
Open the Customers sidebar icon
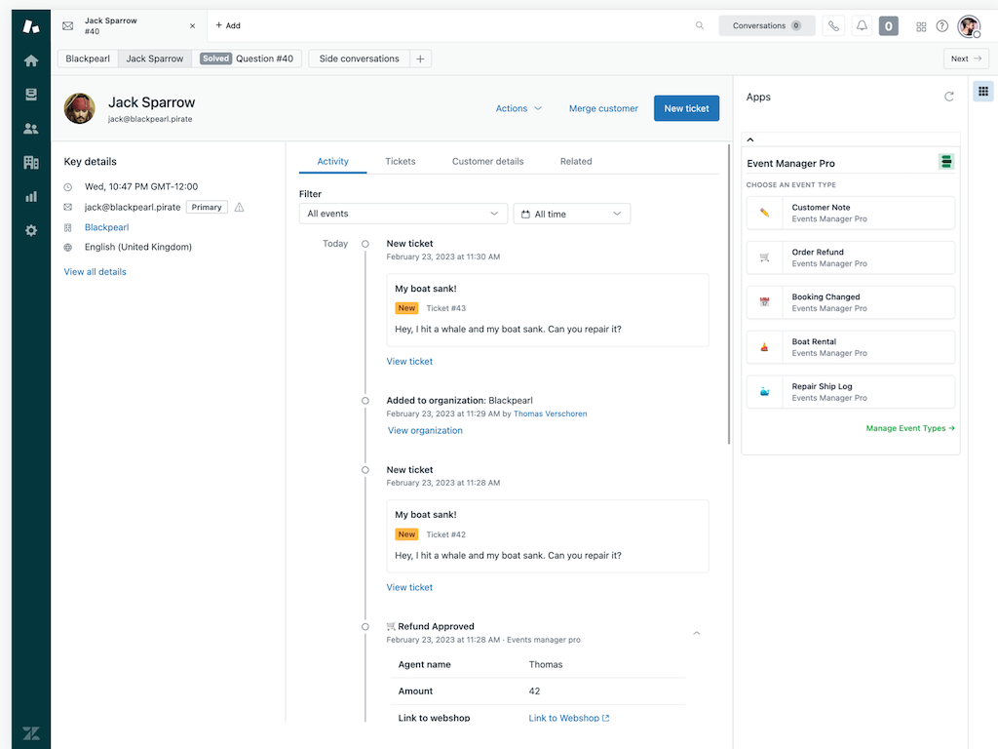(x=30, y=128)
